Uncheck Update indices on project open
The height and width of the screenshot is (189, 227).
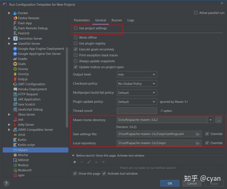[x=76, y=67]
